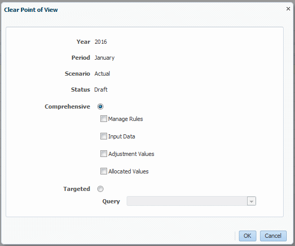Viewport: 295px width, 246px height.
Task: Click the dialog title Clear Point of View
Action: 31,10
